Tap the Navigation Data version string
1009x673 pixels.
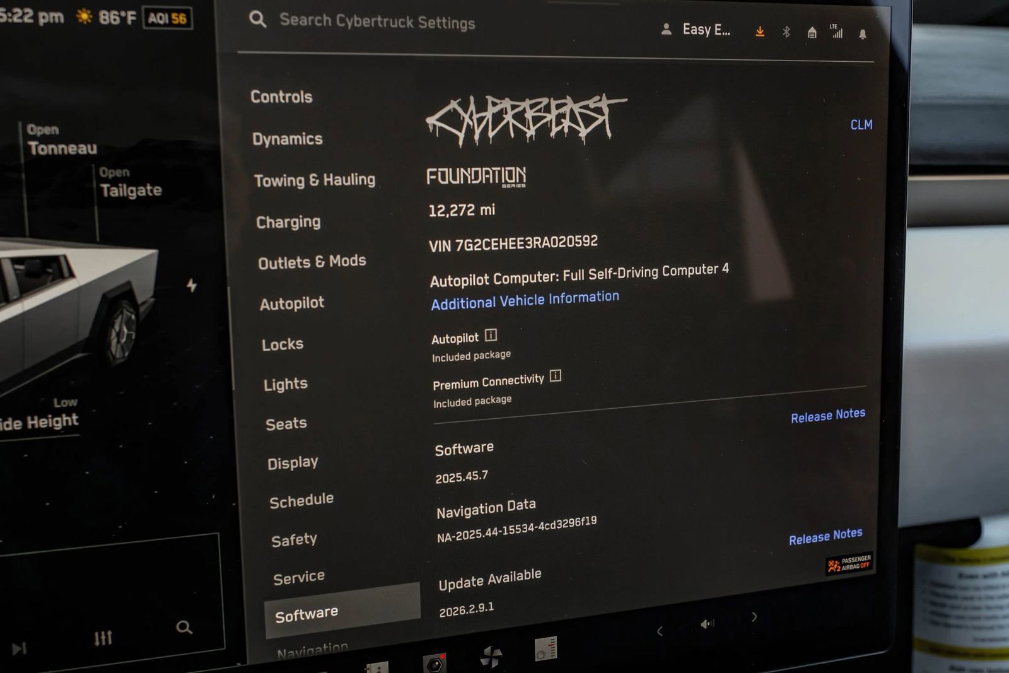click(516, 529)
